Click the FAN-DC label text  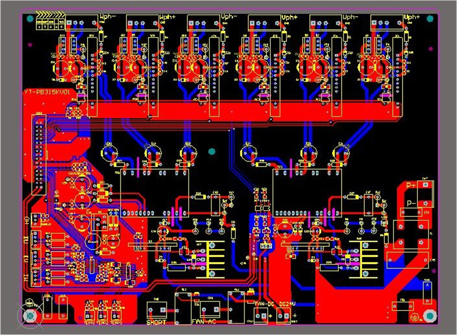pos(264,303)
